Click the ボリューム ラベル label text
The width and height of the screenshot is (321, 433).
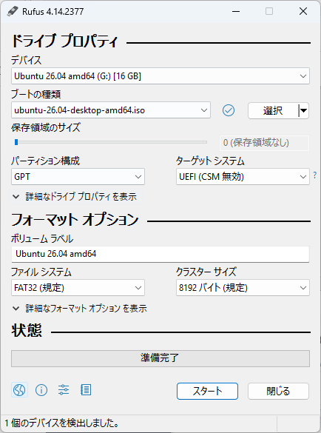click(42, 238)
